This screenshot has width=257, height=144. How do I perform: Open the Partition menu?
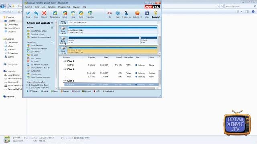pos(52,7)
